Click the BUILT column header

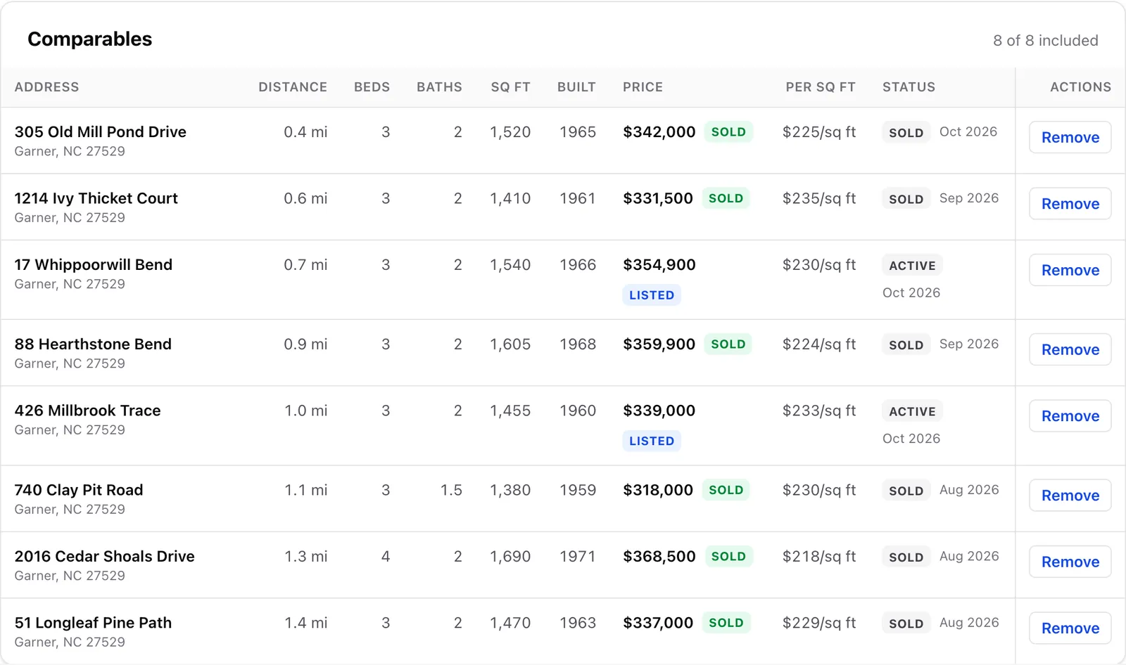pos(576,87)
